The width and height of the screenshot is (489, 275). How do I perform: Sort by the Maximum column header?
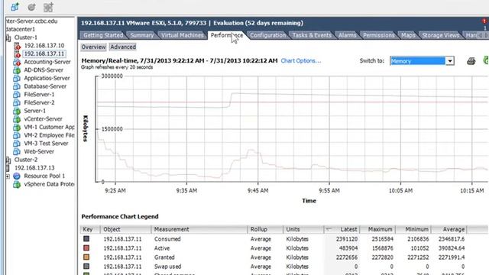click(377, 229)
